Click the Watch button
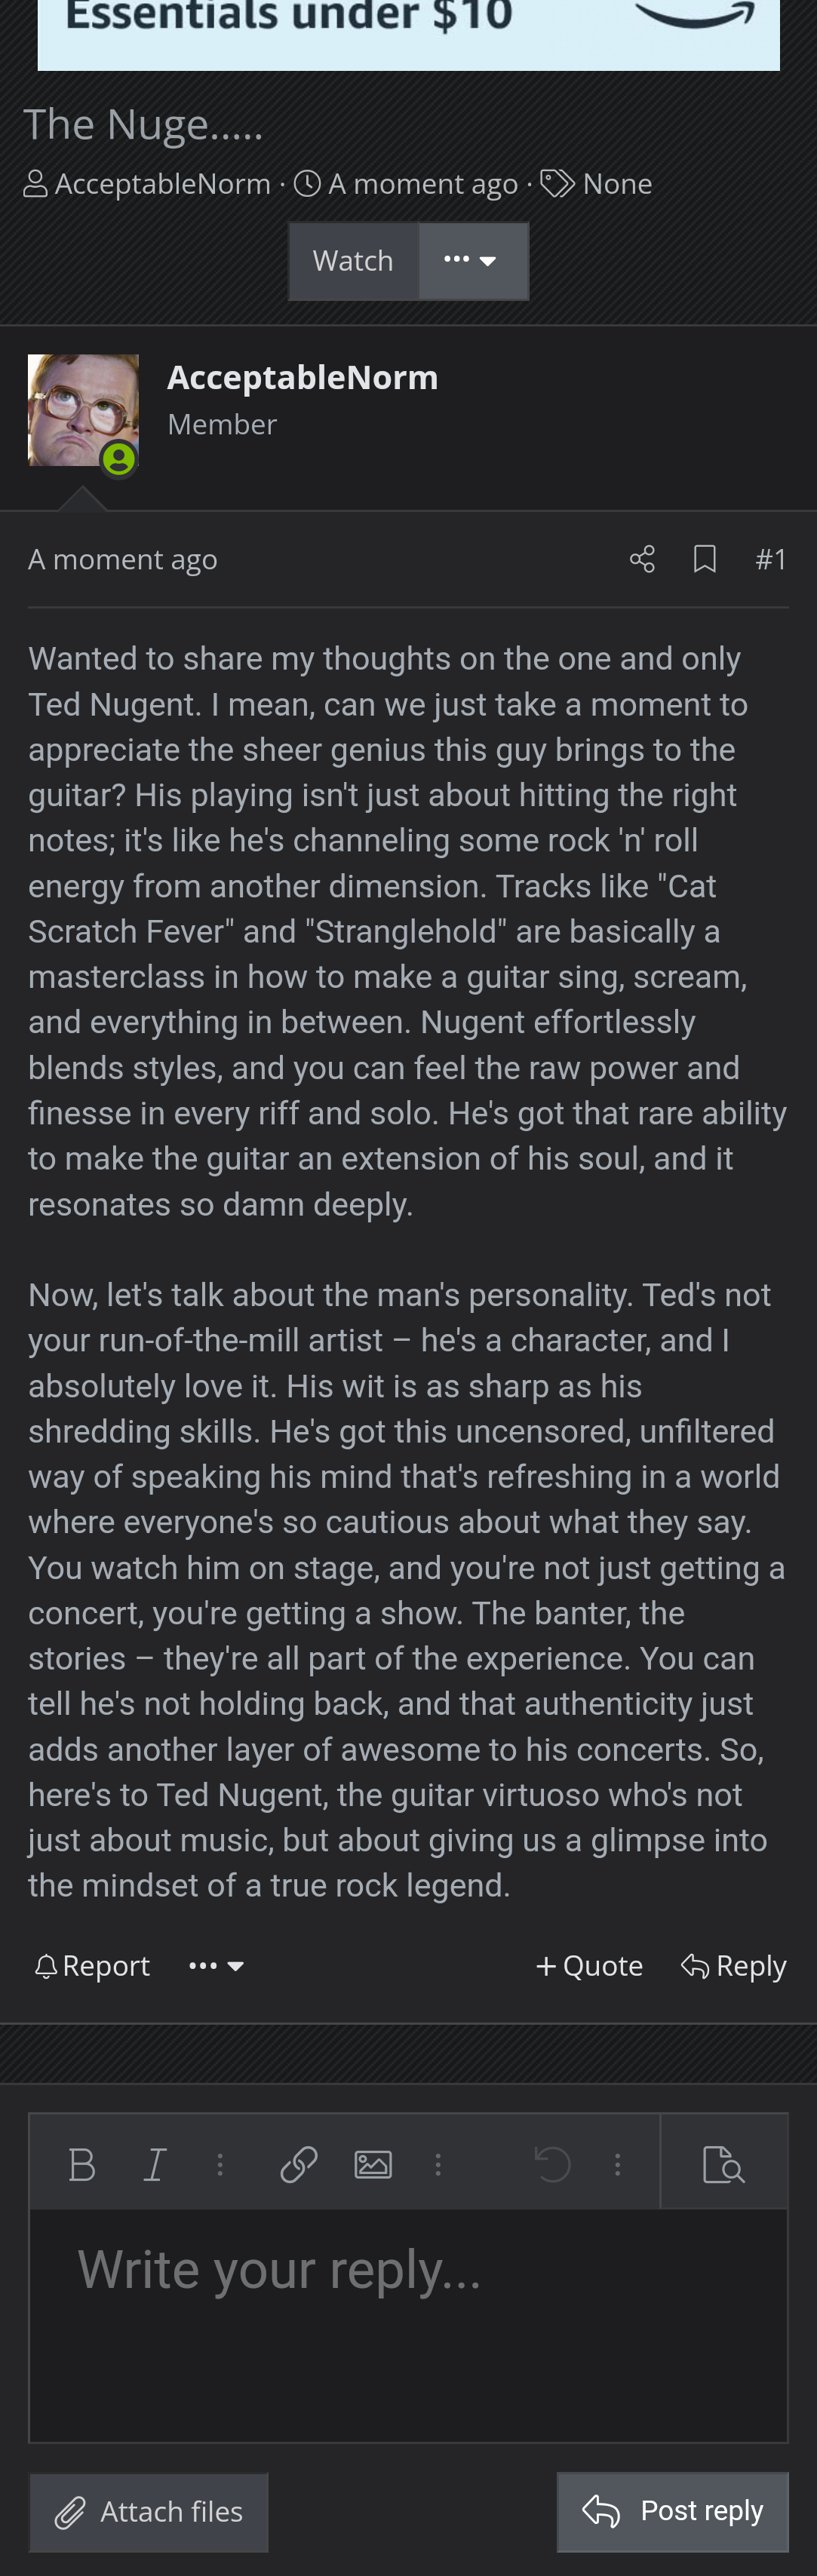The image size is (817, 2576). pos(353,261)
